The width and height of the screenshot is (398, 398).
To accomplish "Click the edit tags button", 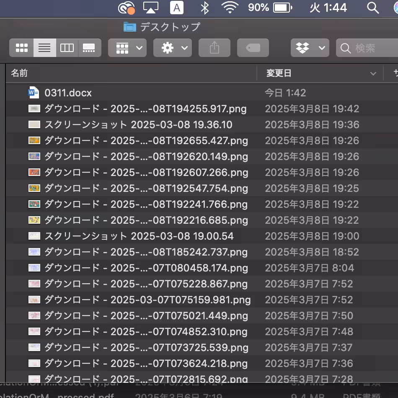I will click(253, 48).
